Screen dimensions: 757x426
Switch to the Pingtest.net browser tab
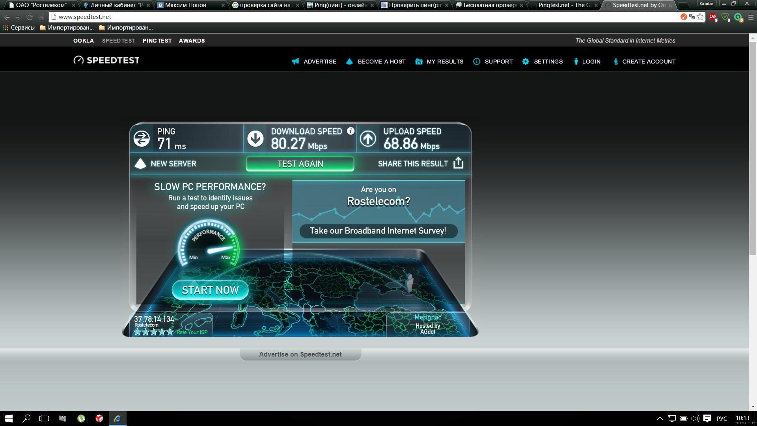point(564,5)
